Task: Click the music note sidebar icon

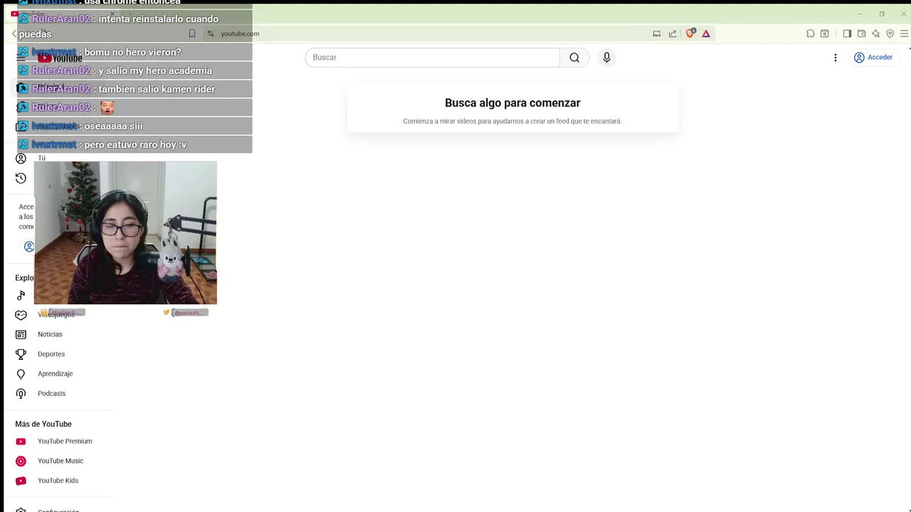Action: coord(21,295)
